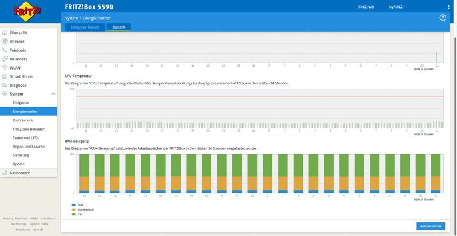Image resolution: width=457 pixels, height=236 pixels.
Task: Open the three-dot menu in header
Action: pos(448,7)
